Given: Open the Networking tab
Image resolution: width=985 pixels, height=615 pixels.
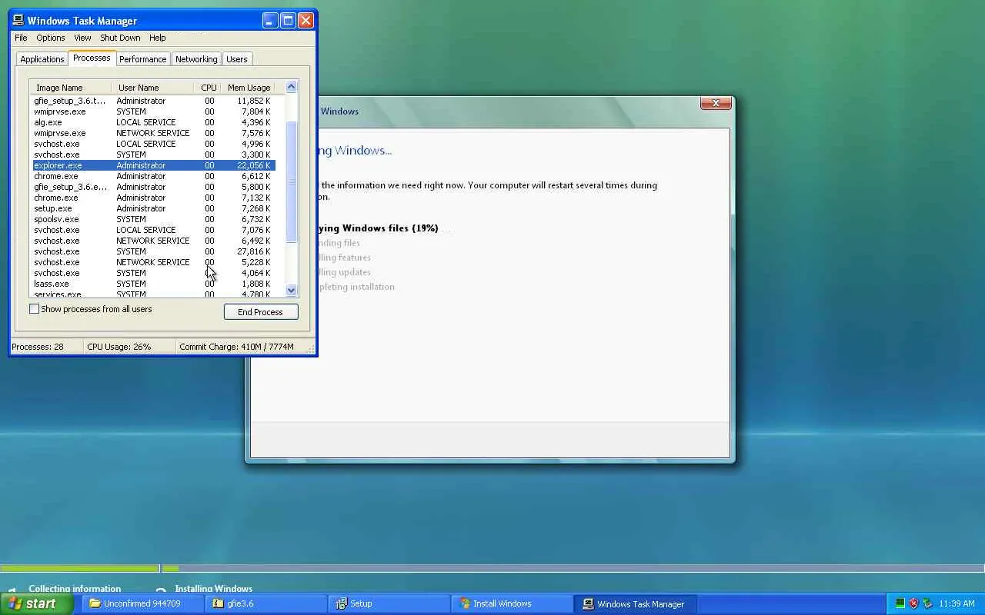Looking at the screenshot, I should [x=196, y=59].
